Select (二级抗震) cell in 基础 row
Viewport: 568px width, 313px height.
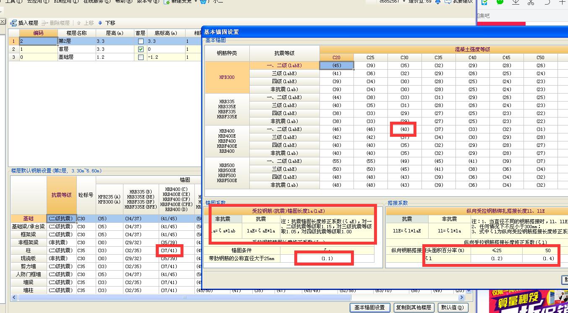click(61, 219)
